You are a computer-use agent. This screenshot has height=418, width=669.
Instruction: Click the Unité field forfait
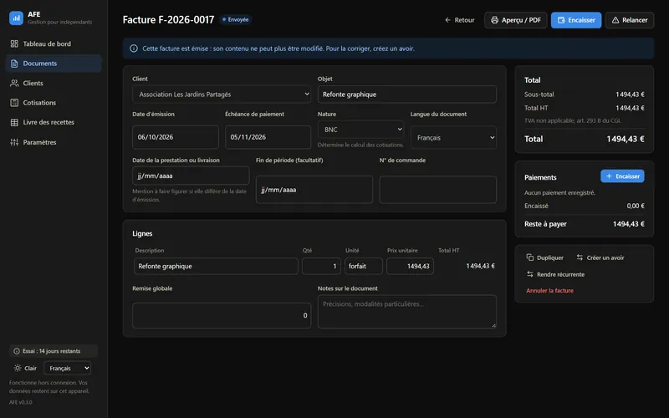point(364,266)
